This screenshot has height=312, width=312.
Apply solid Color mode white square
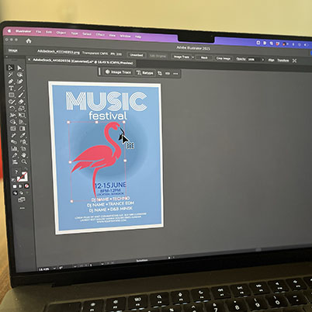15,186
